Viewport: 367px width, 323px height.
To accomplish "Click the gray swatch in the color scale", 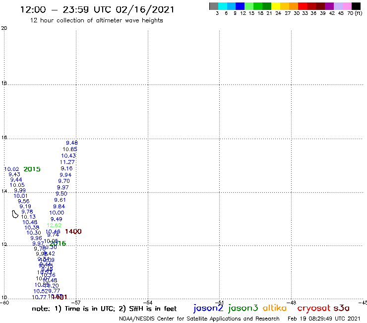I will (x=214, y=6).
